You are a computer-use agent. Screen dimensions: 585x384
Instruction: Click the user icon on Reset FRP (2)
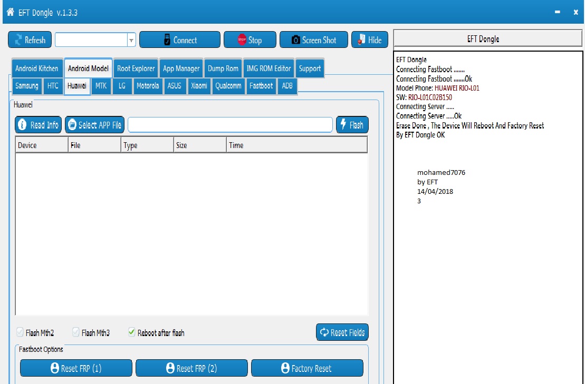click(170, 368)
